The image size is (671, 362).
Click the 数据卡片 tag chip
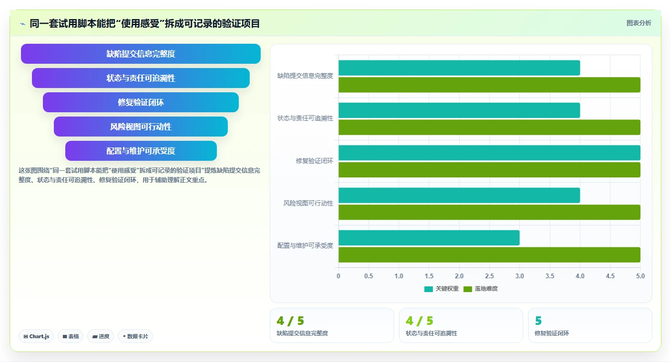click(x=135, y=336)
